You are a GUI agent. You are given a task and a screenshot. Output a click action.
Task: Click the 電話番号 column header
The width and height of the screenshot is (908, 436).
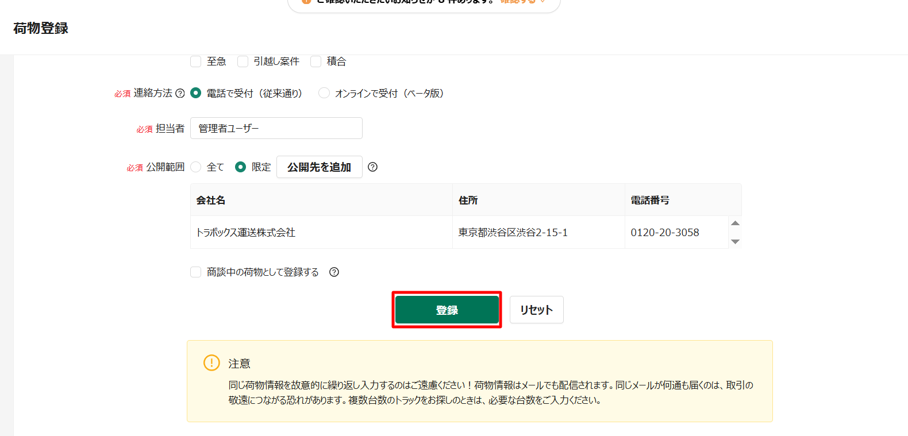coord(683,200)
